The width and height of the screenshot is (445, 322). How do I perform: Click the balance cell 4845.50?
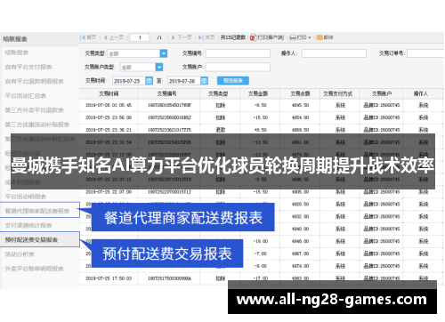(x=300, y=105)
